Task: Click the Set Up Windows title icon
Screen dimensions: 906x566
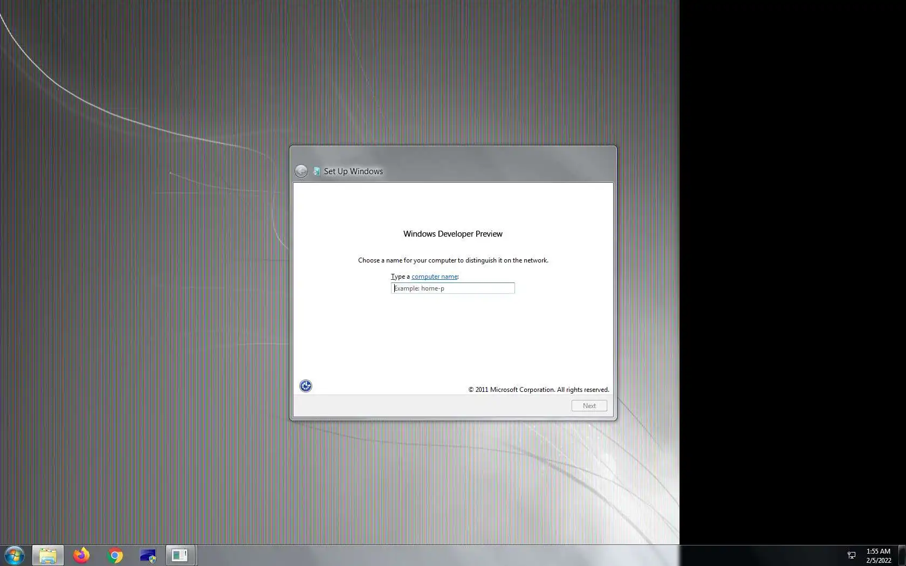Action: pos(317,171)
